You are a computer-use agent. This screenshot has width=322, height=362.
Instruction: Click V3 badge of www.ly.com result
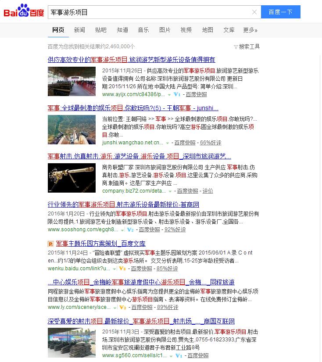tap(122, 307)
